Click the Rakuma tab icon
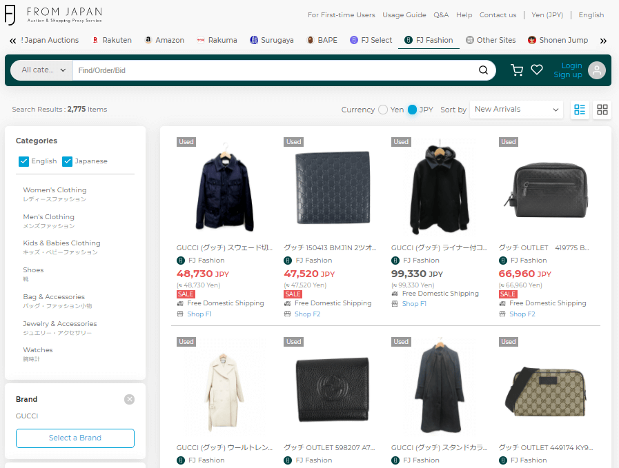Viewport: 619px width, 468px height. [x=201, y=40]
